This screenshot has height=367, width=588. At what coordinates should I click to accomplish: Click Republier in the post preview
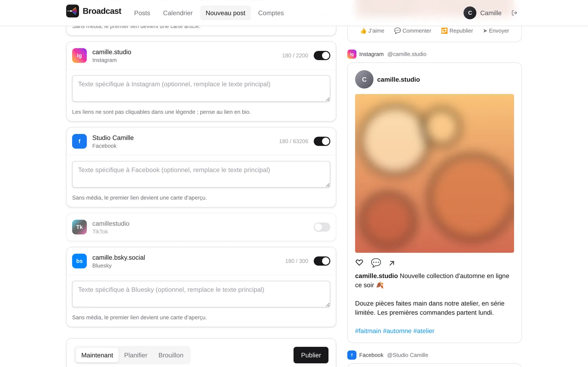tap(457, 31)
